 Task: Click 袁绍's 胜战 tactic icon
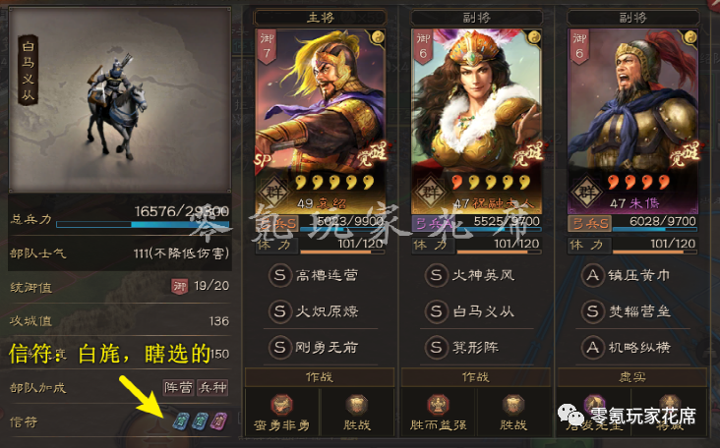pos(357,406)
